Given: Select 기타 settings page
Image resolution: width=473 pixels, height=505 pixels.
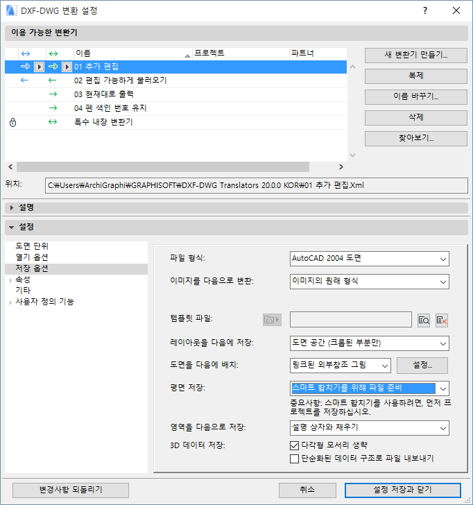Looking at the screenshot, I should coord(23,291).
